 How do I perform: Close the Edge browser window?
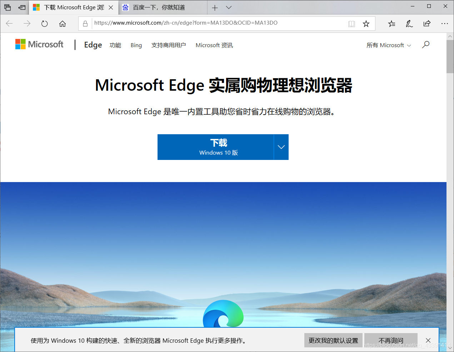pos(445,6)
